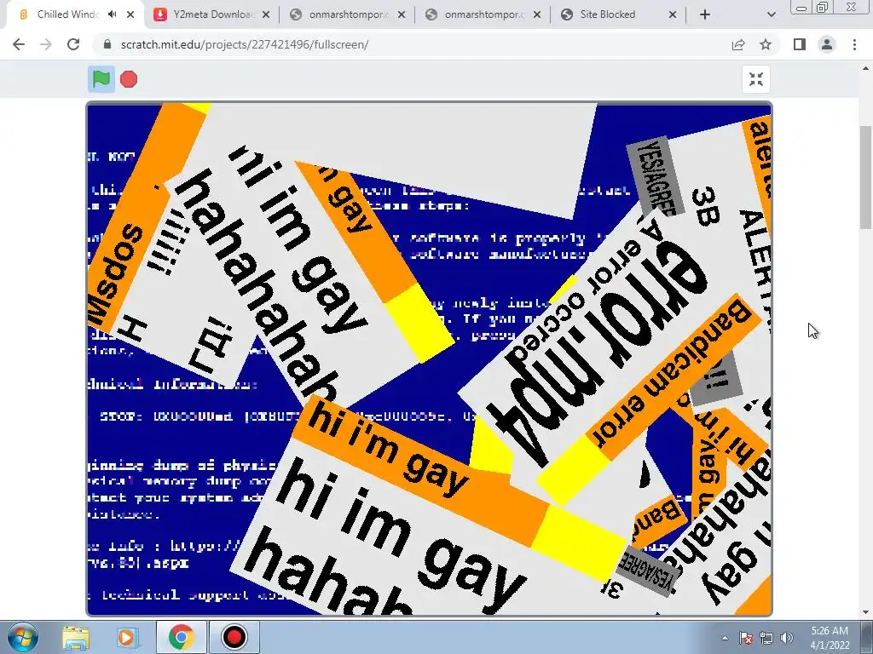Switch to Y2meta Download tab

pyautogui.click(x=211, y=14)
